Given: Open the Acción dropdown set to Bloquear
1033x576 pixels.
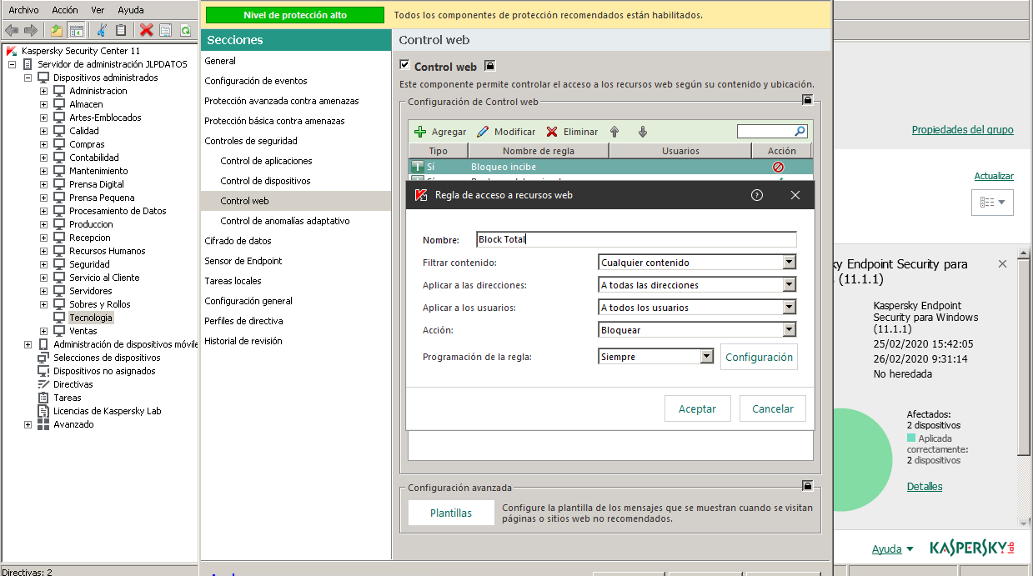Looking at the screenshot, I should [x=789, y=330].
